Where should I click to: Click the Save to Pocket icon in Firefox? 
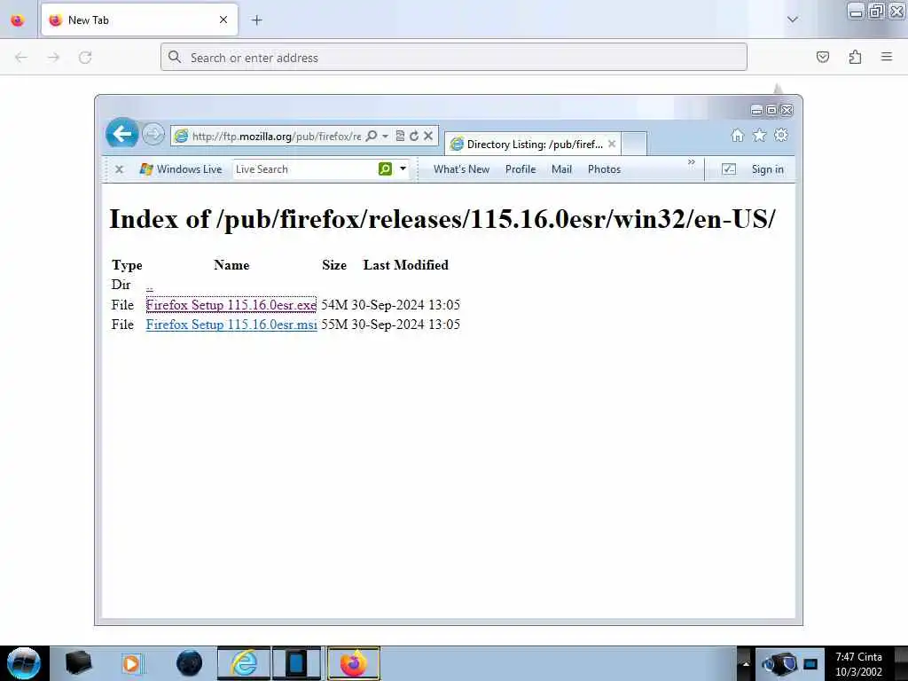(823, 57)
